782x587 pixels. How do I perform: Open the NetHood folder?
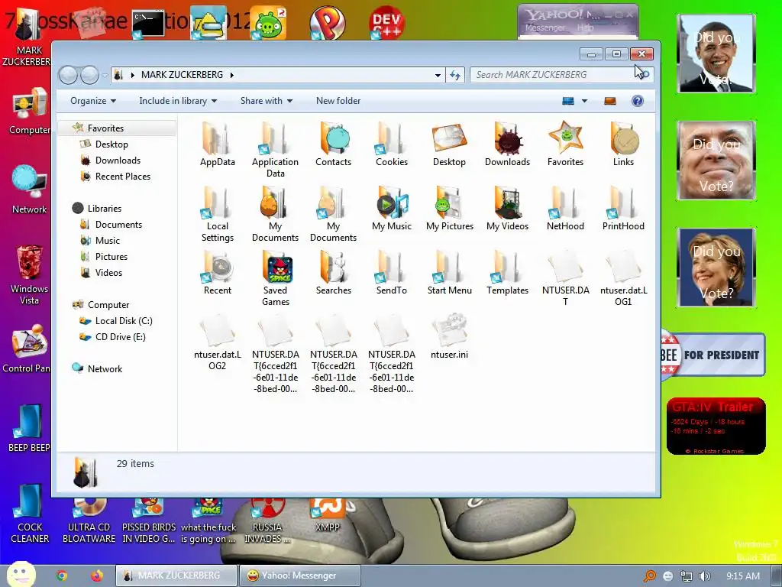[x=565, y=209]
